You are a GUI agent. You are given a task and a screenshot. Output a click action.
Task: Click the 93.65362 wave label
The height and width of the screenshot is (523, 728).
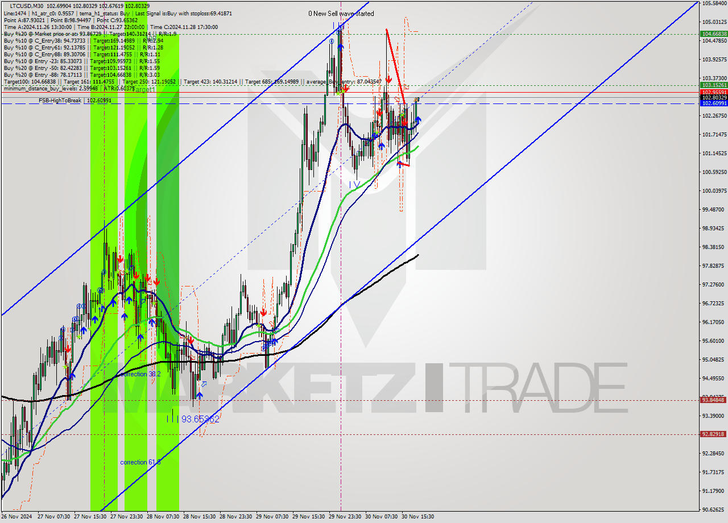point(200,419)
